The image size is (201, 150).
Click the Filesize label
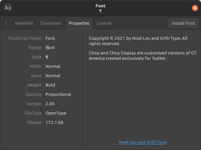(x=34, y=123)
